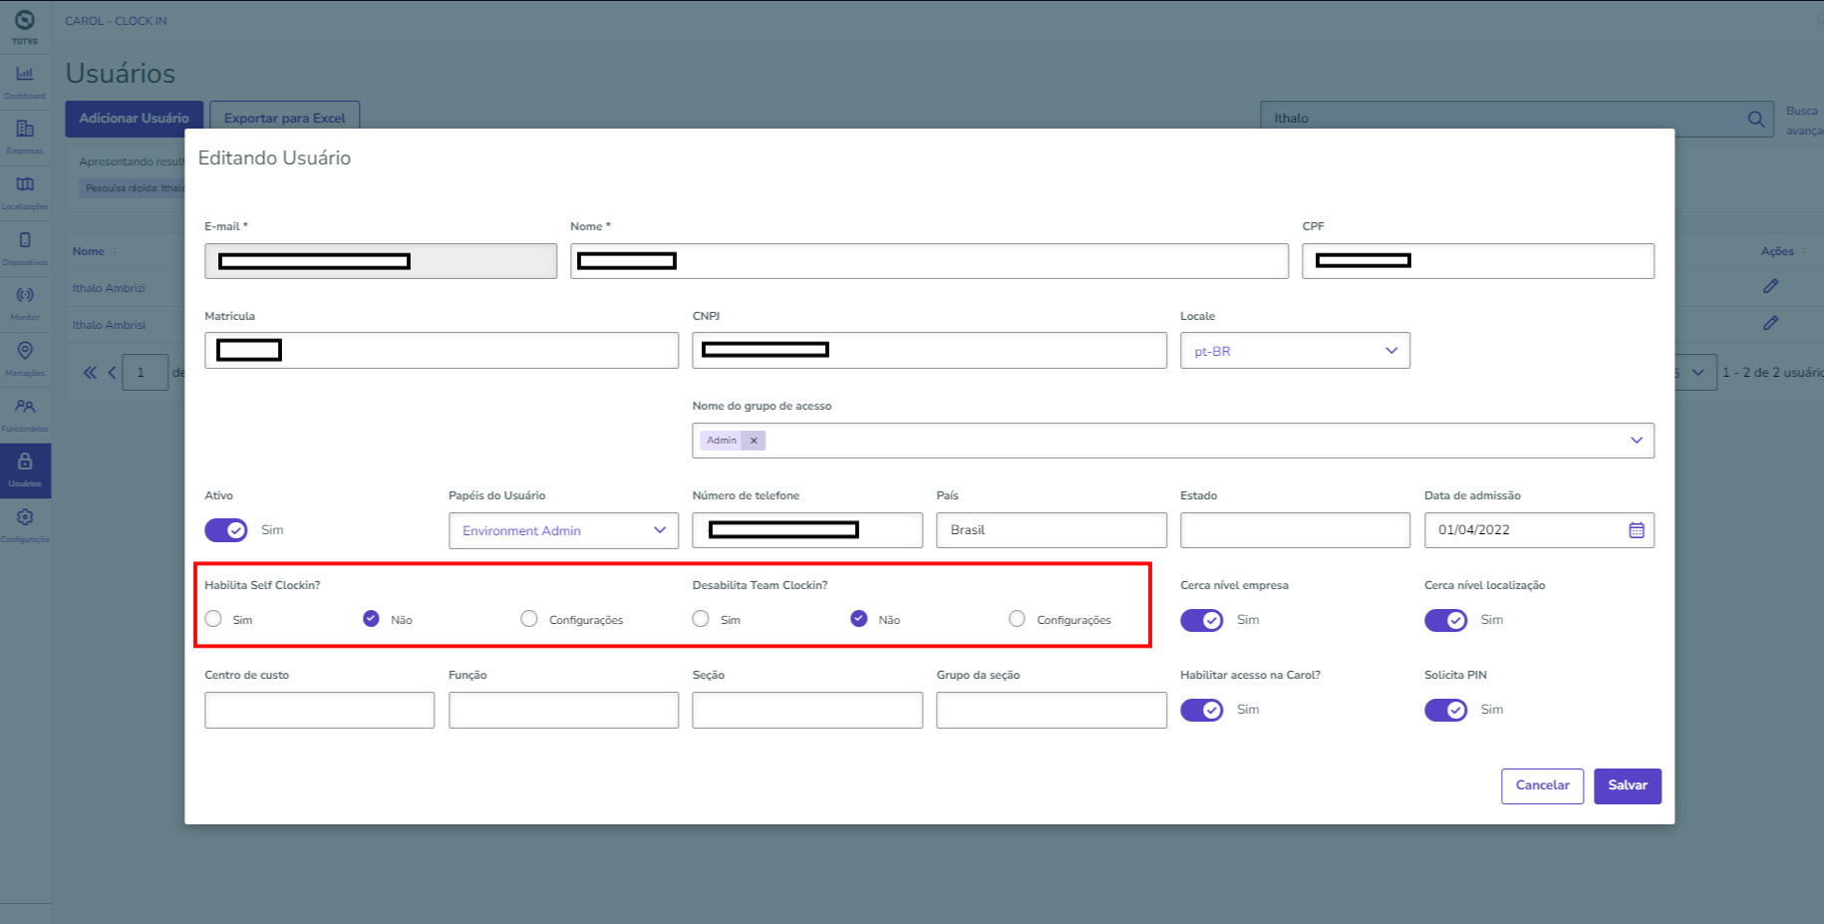
Task: Go to previous page with single-arrow icon
Action: (112, 372)
